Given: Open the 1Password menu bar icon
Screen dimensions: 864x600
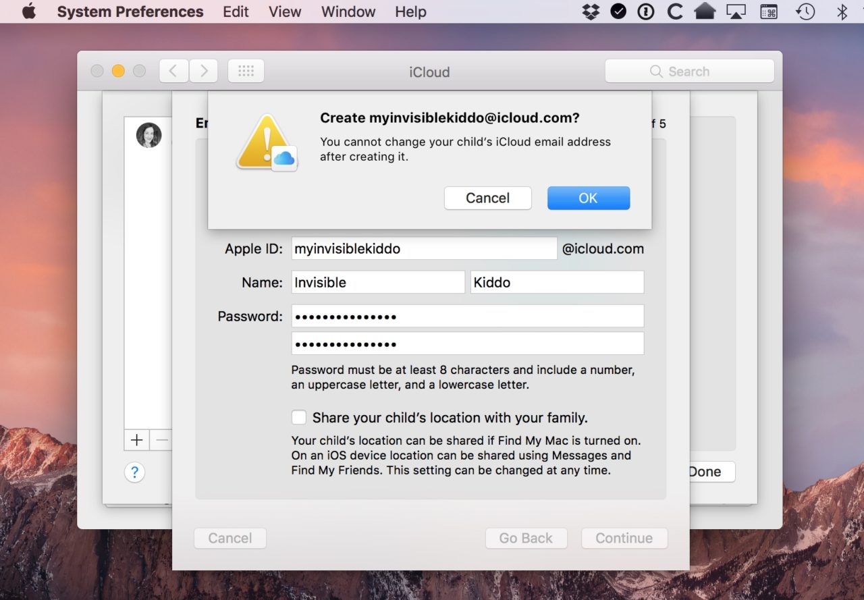Looking at the screenshot, I should (646, 11).
